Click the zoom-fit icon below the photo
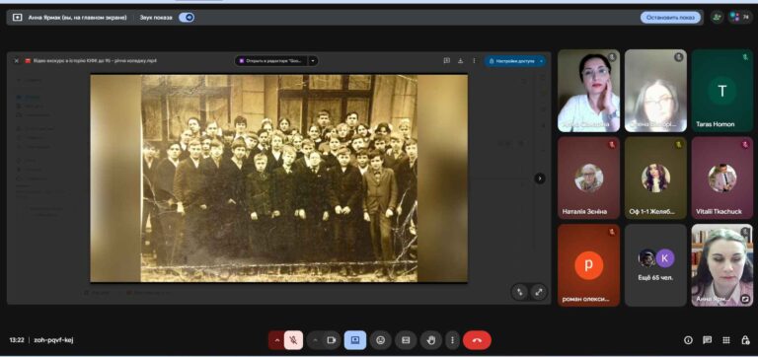Viewport: 758px width, 357px height. (x=520, y=291)
